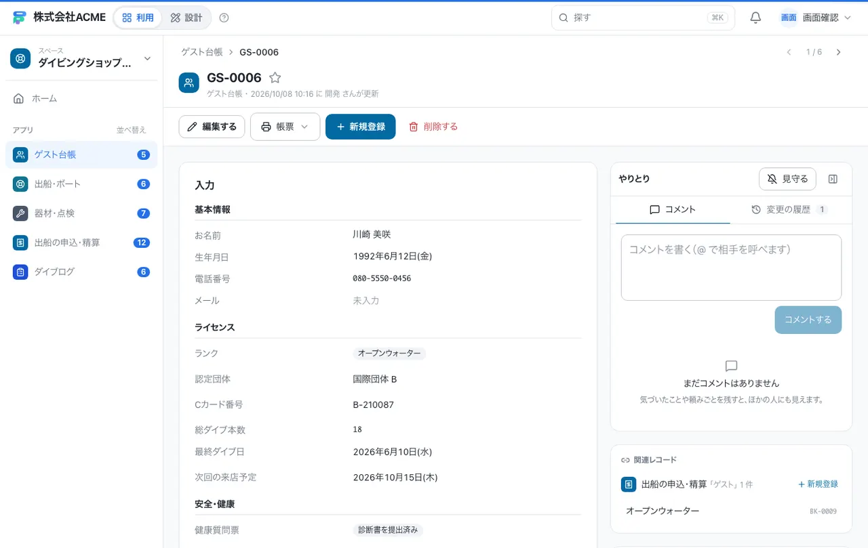Open the 帳票 print dropdown
This screenshot has width=868, height=548.
285,127
